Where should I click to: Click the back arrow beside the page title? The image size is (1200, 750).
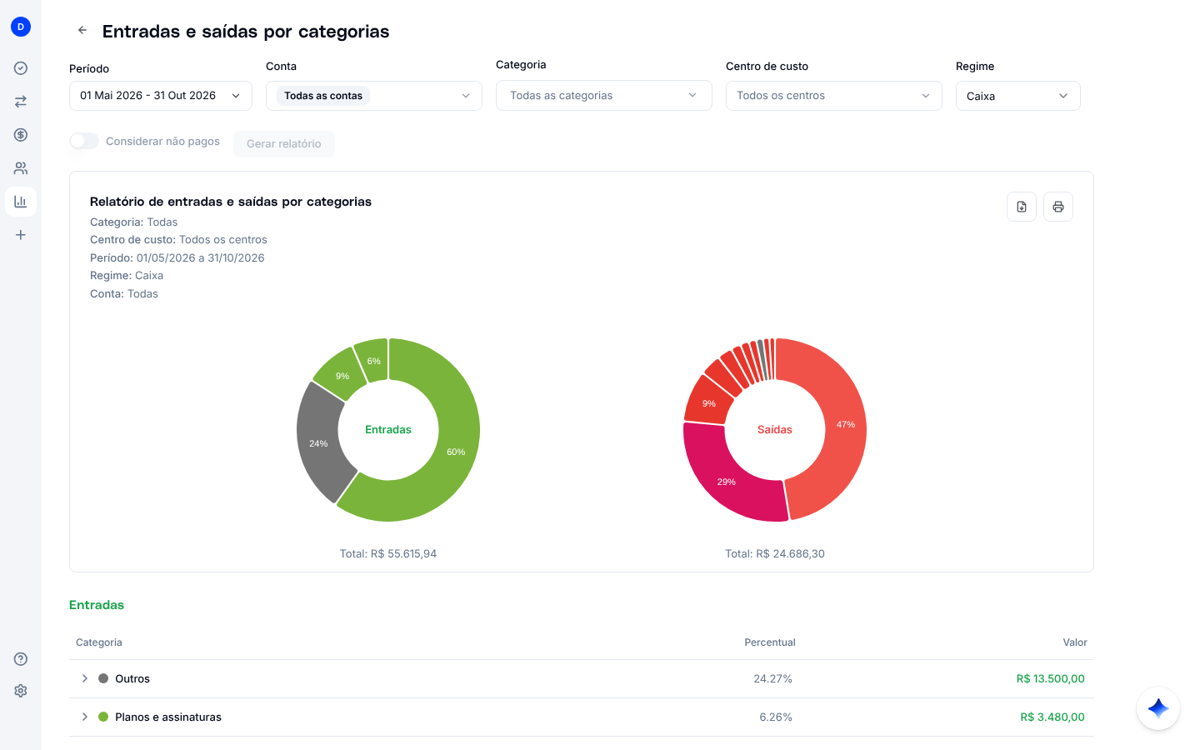coord(82,30)
